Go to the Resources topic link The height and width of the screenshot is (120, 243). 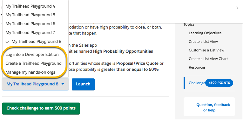click(197, 67)
